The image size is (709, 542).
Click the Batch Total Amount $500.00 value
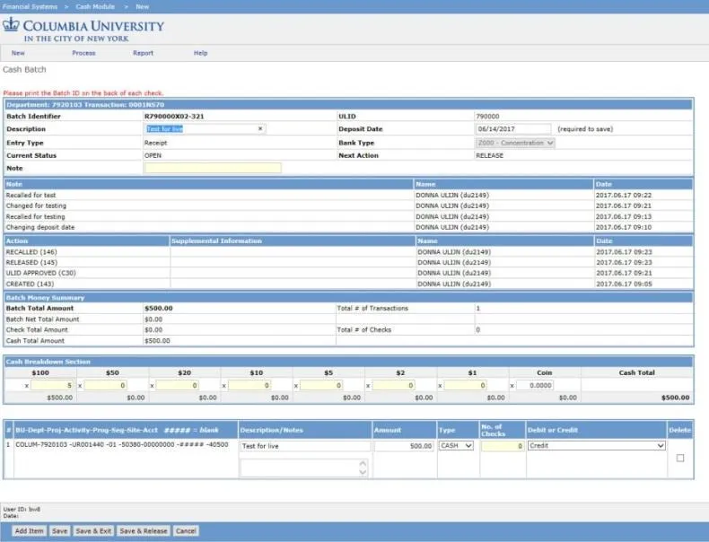158,309
